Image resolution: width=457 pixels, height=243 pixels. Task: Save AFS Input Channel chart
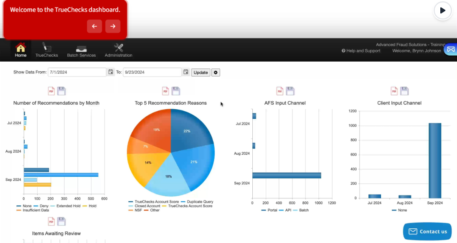click(x=290, y=91)
